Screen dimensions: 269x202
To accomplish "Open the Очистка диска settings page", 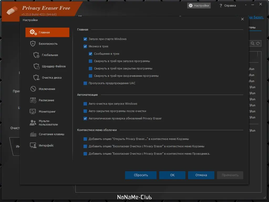I will (47, 78).
